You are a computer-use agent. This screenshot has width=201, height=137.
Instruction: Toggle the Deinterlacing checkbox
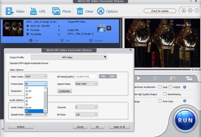(165, 94)
